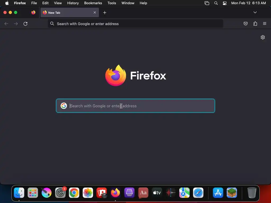
Task: Open App Store from the Dock
Action: [218, 193]
